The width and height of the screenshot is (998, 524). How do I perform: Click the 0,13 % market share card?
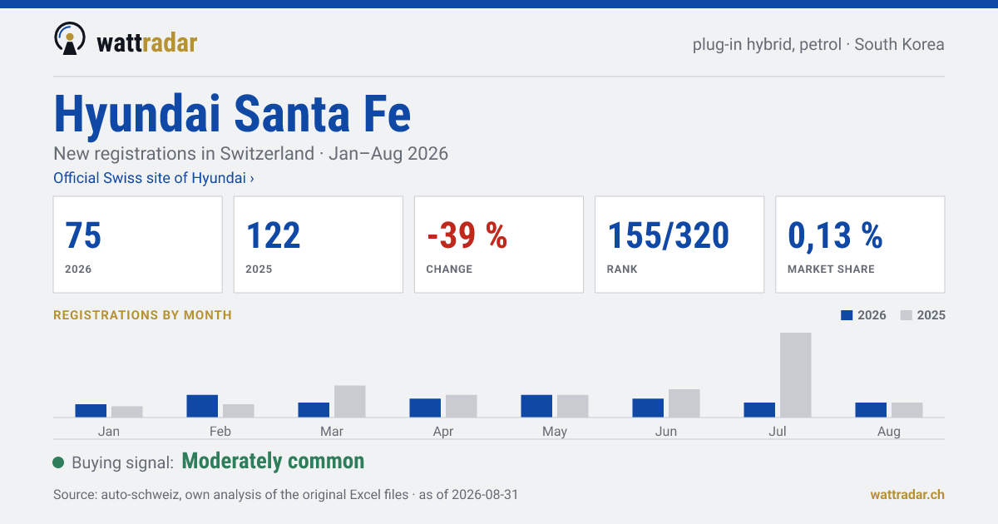coord(860,245)
